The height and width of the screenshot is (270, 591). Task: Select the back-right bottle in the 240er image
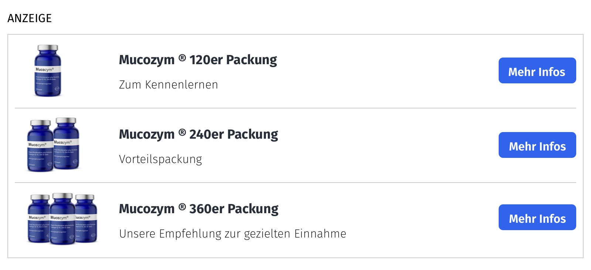click(66, 143)
